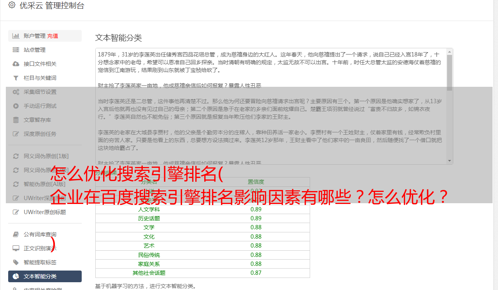Click the text area scrollbar up arrow
The image size is (498, 290).
point(450,51)
